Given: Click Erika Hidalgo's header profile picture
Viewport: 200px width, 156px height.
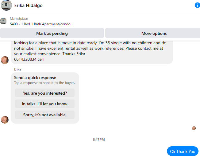Looking at the screenshot, I should [6, 5].
